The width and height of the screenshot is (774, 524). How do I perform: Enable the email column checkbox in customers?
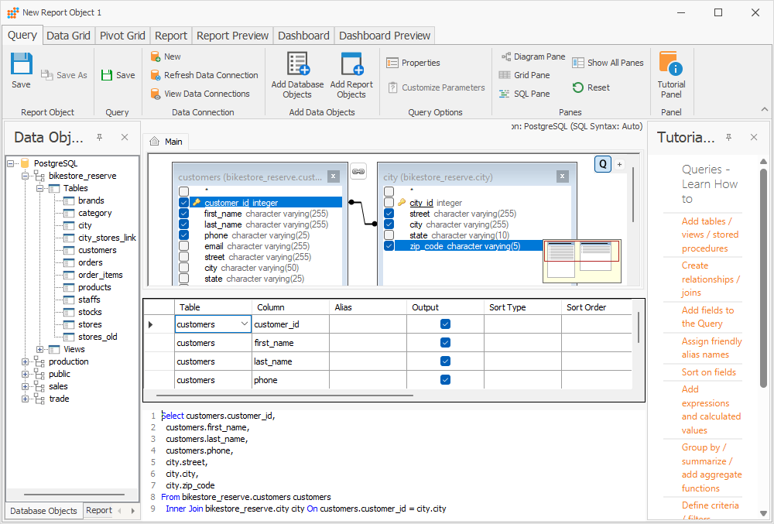click(184, 245)
